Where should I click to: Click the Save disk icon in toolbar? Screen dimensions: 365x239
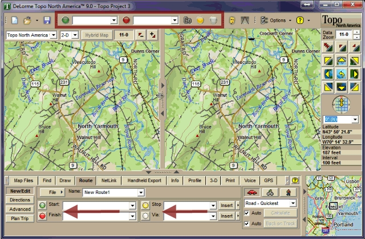[x=39, y=20]
